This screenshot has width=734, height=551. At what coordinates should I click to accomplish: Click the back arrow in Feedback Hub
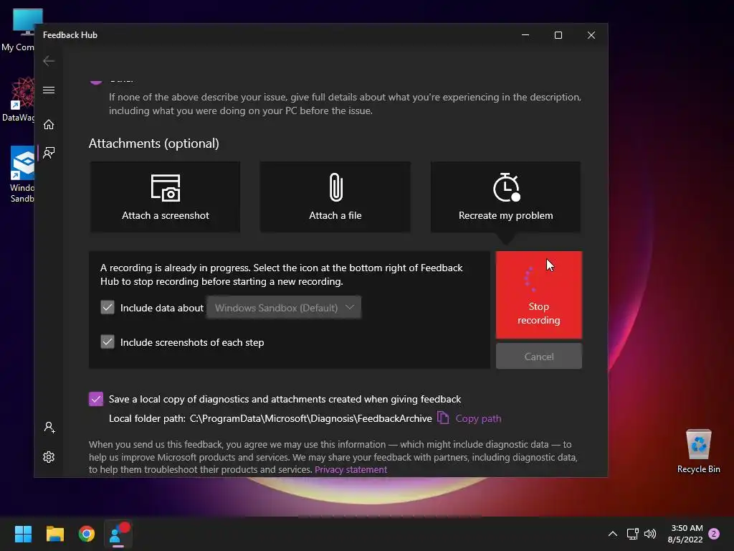(49, 61)
